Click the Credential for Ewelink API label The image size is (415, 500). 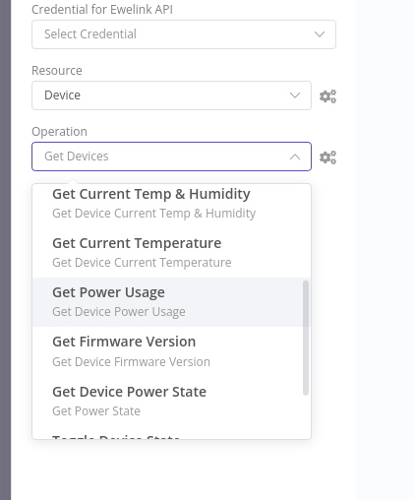(x=102, y=10)
